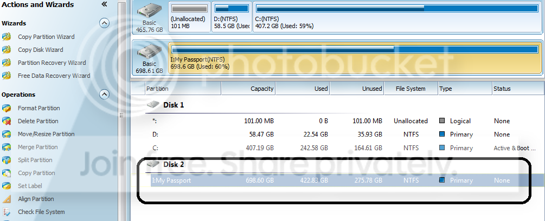The height and width of the screenshot is (221, 545).
Task: Select the 465.76 GB Basic disk icon
Action: pos(149,11)
